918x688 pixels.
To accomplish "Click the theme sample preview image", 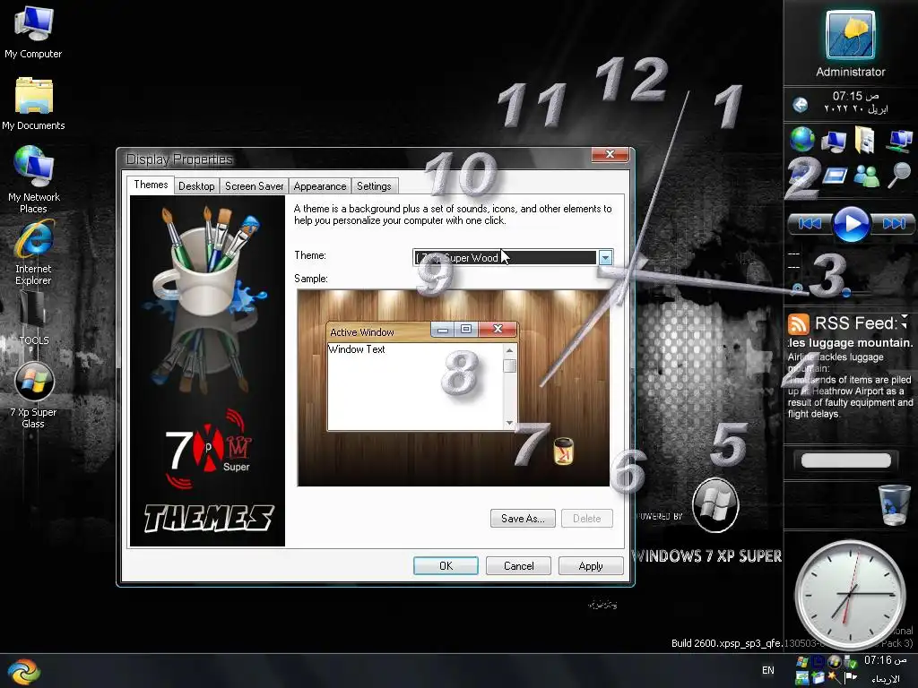I will tap(453, 388).
